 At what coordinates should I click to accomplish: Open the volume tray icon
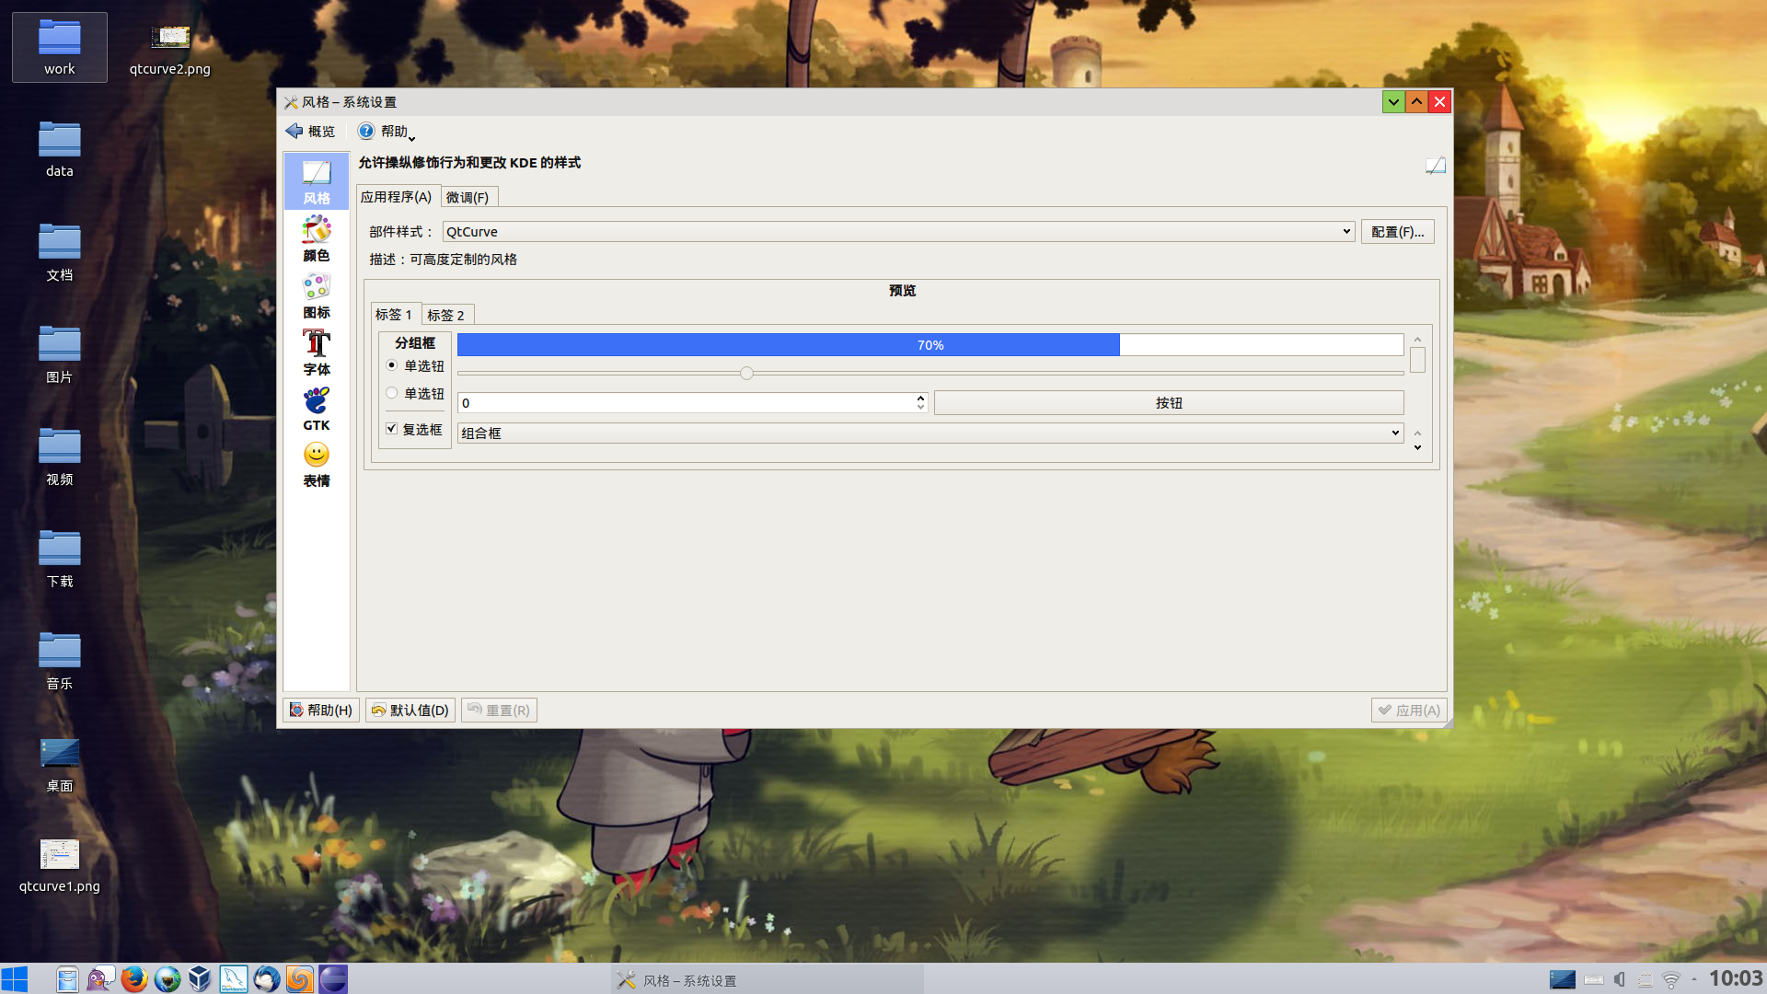click(1620, 980)
